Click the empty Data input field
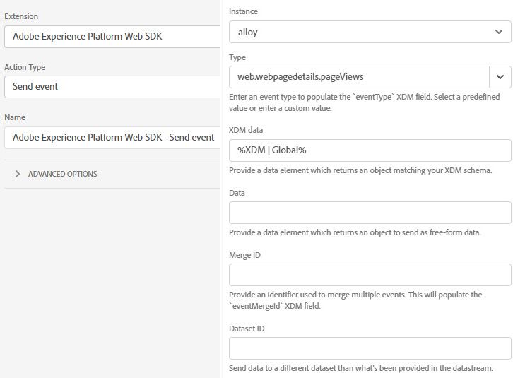 click(x=370, y=213)
